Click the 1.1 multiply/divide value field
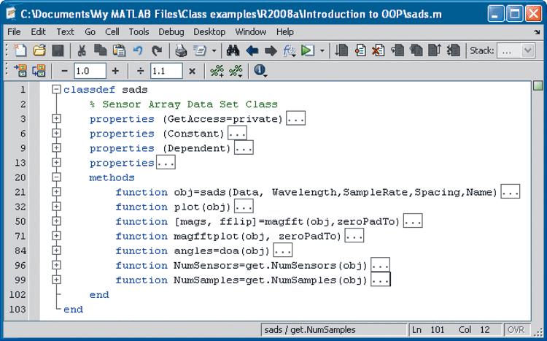 pos(166,71)
